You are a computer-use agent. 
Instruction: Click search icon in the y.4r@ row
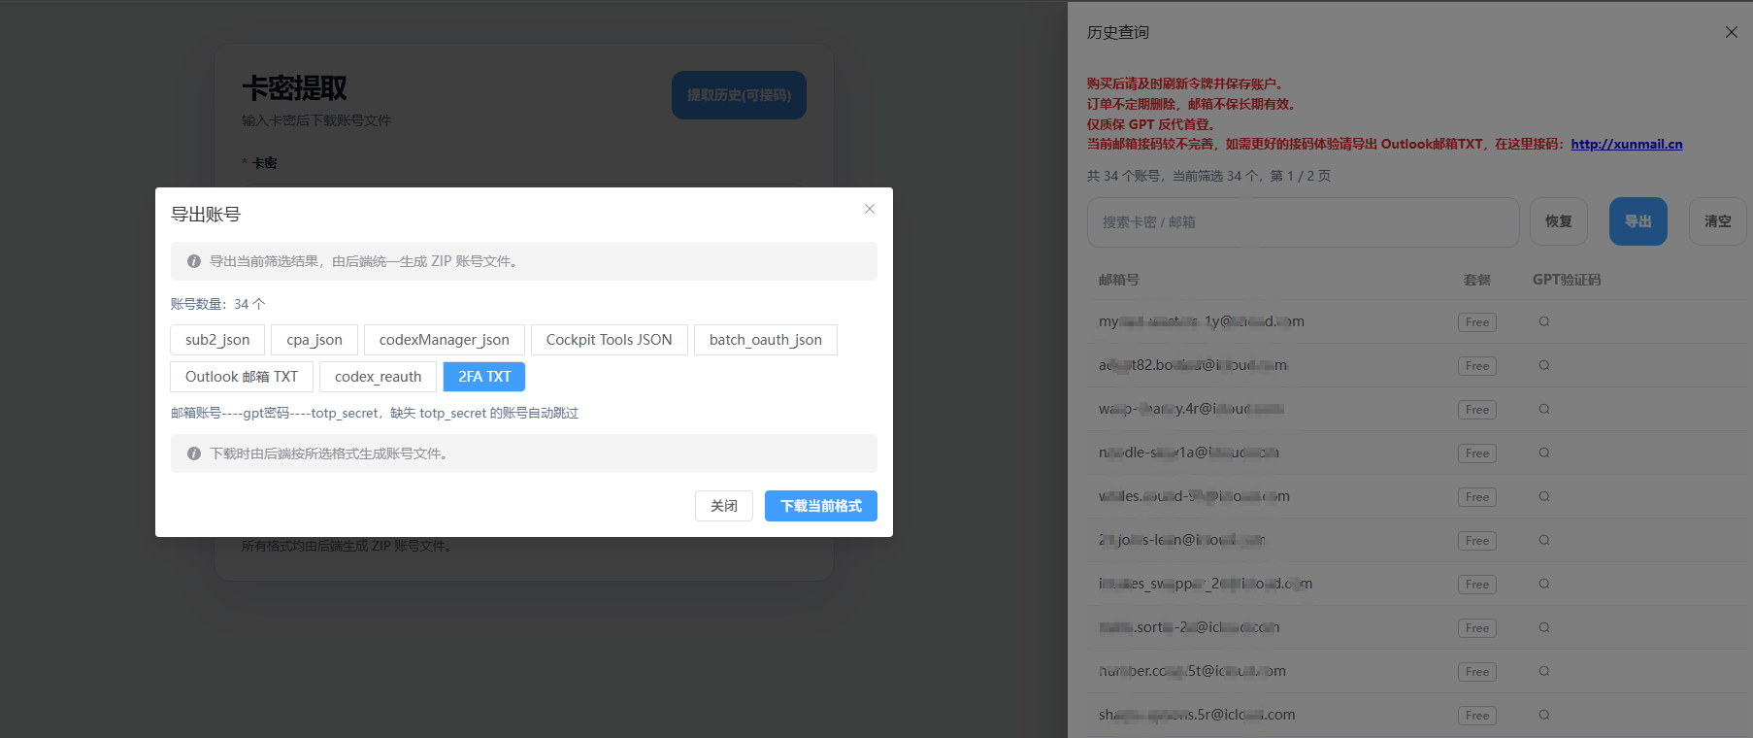[1544, 409]
